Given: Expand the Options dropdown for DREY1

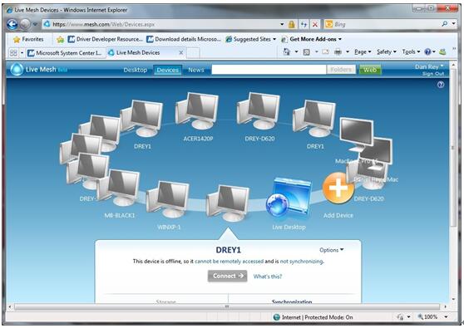Looking at the screenshot, I should (332, 250).
